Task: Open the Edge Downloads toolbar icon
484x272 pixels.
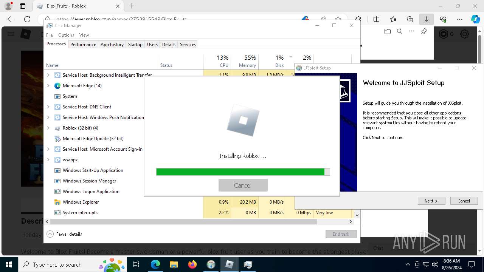Action: coord(426,19)
